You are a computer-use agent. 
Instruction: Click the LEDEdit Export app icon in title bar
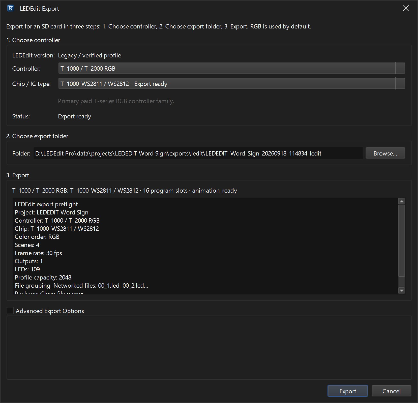pyautogui.click(x=10, y=8)
